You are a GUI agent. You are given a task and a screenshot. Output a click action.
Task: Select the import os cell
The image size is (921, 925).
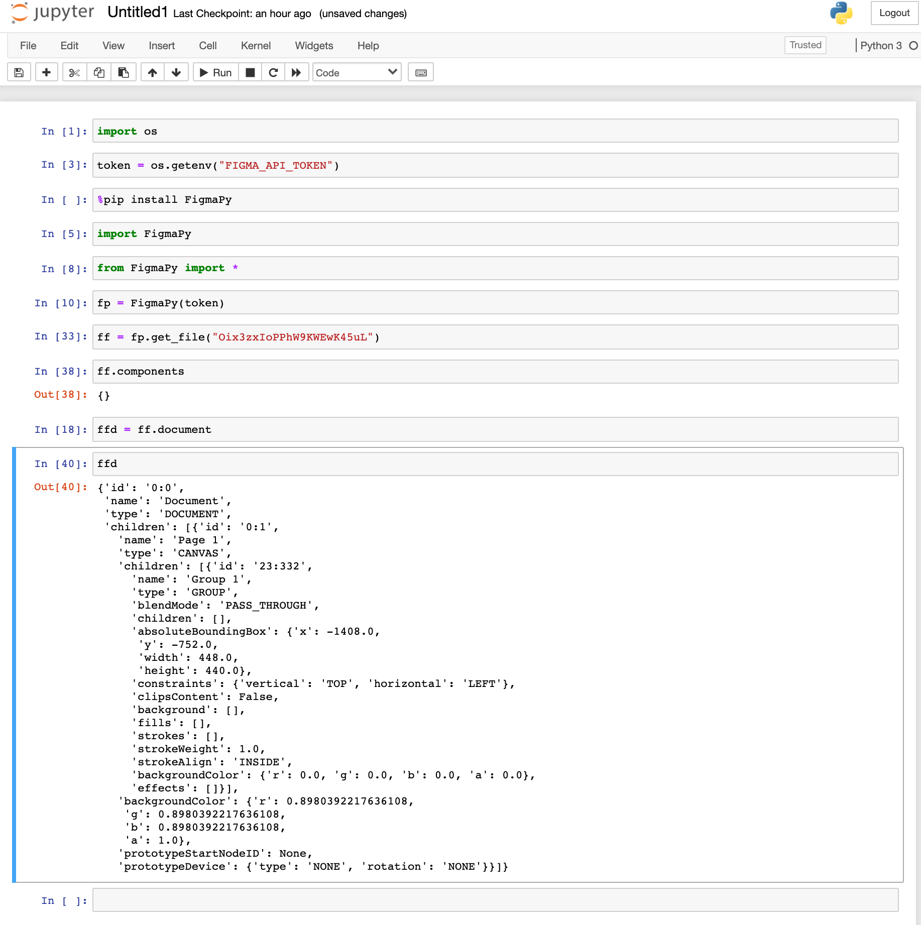click(495, 131)
